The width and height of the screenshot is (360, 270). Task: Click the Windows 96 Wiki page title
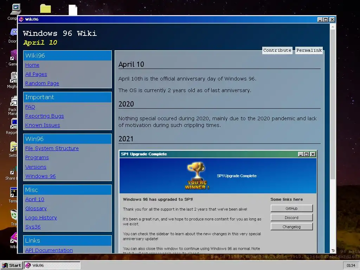[x=60, y=33]
